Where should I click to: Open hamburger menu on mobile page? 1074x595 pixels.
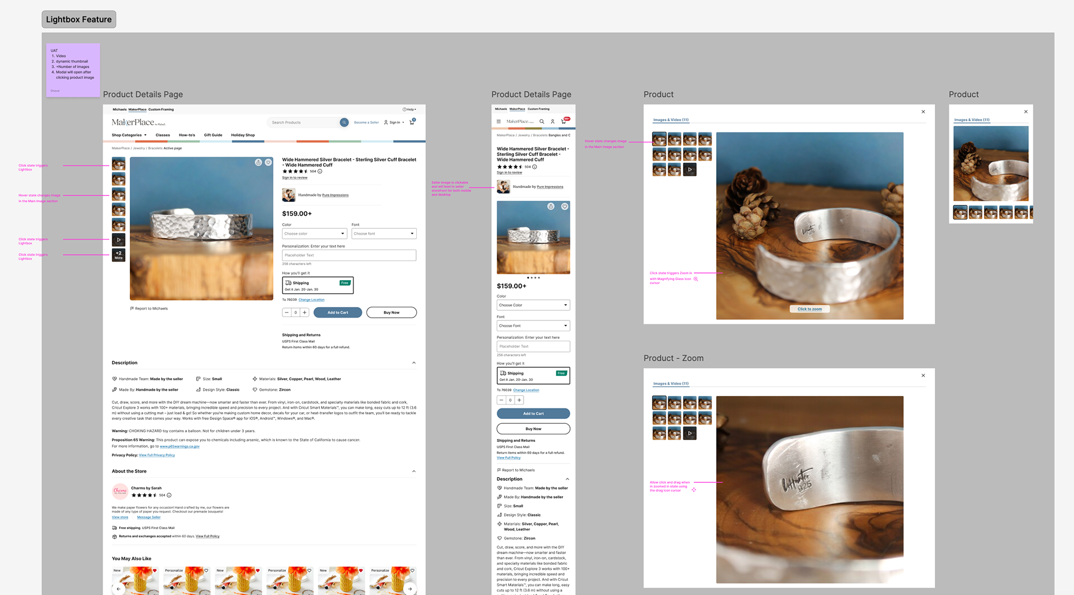[x=498, y=121]
